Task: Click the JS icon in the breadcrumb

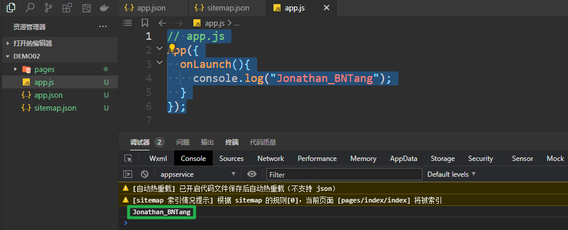Action: [197, 23]
